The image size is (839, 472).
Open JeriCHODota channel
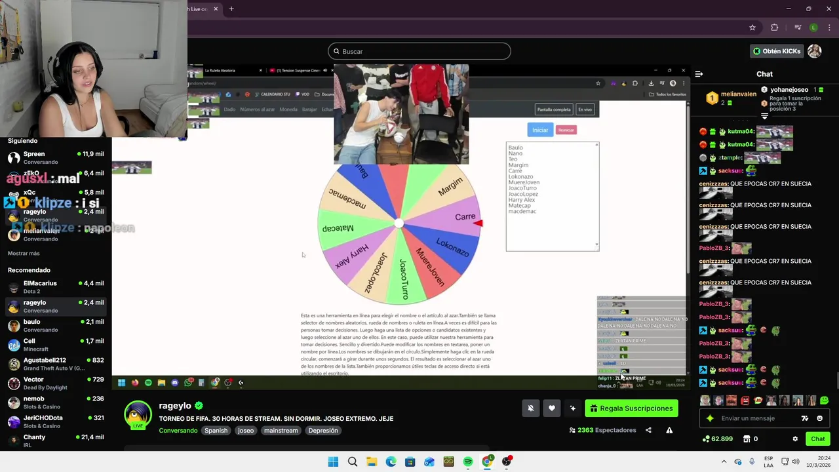(56, 422)
